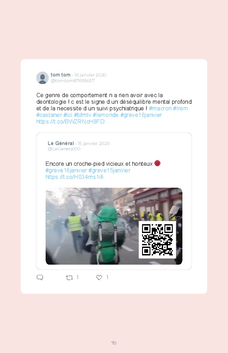Open the protest video thumbnail
The width and height of the screenshot is (228, 353).
(x=114, y=226)
